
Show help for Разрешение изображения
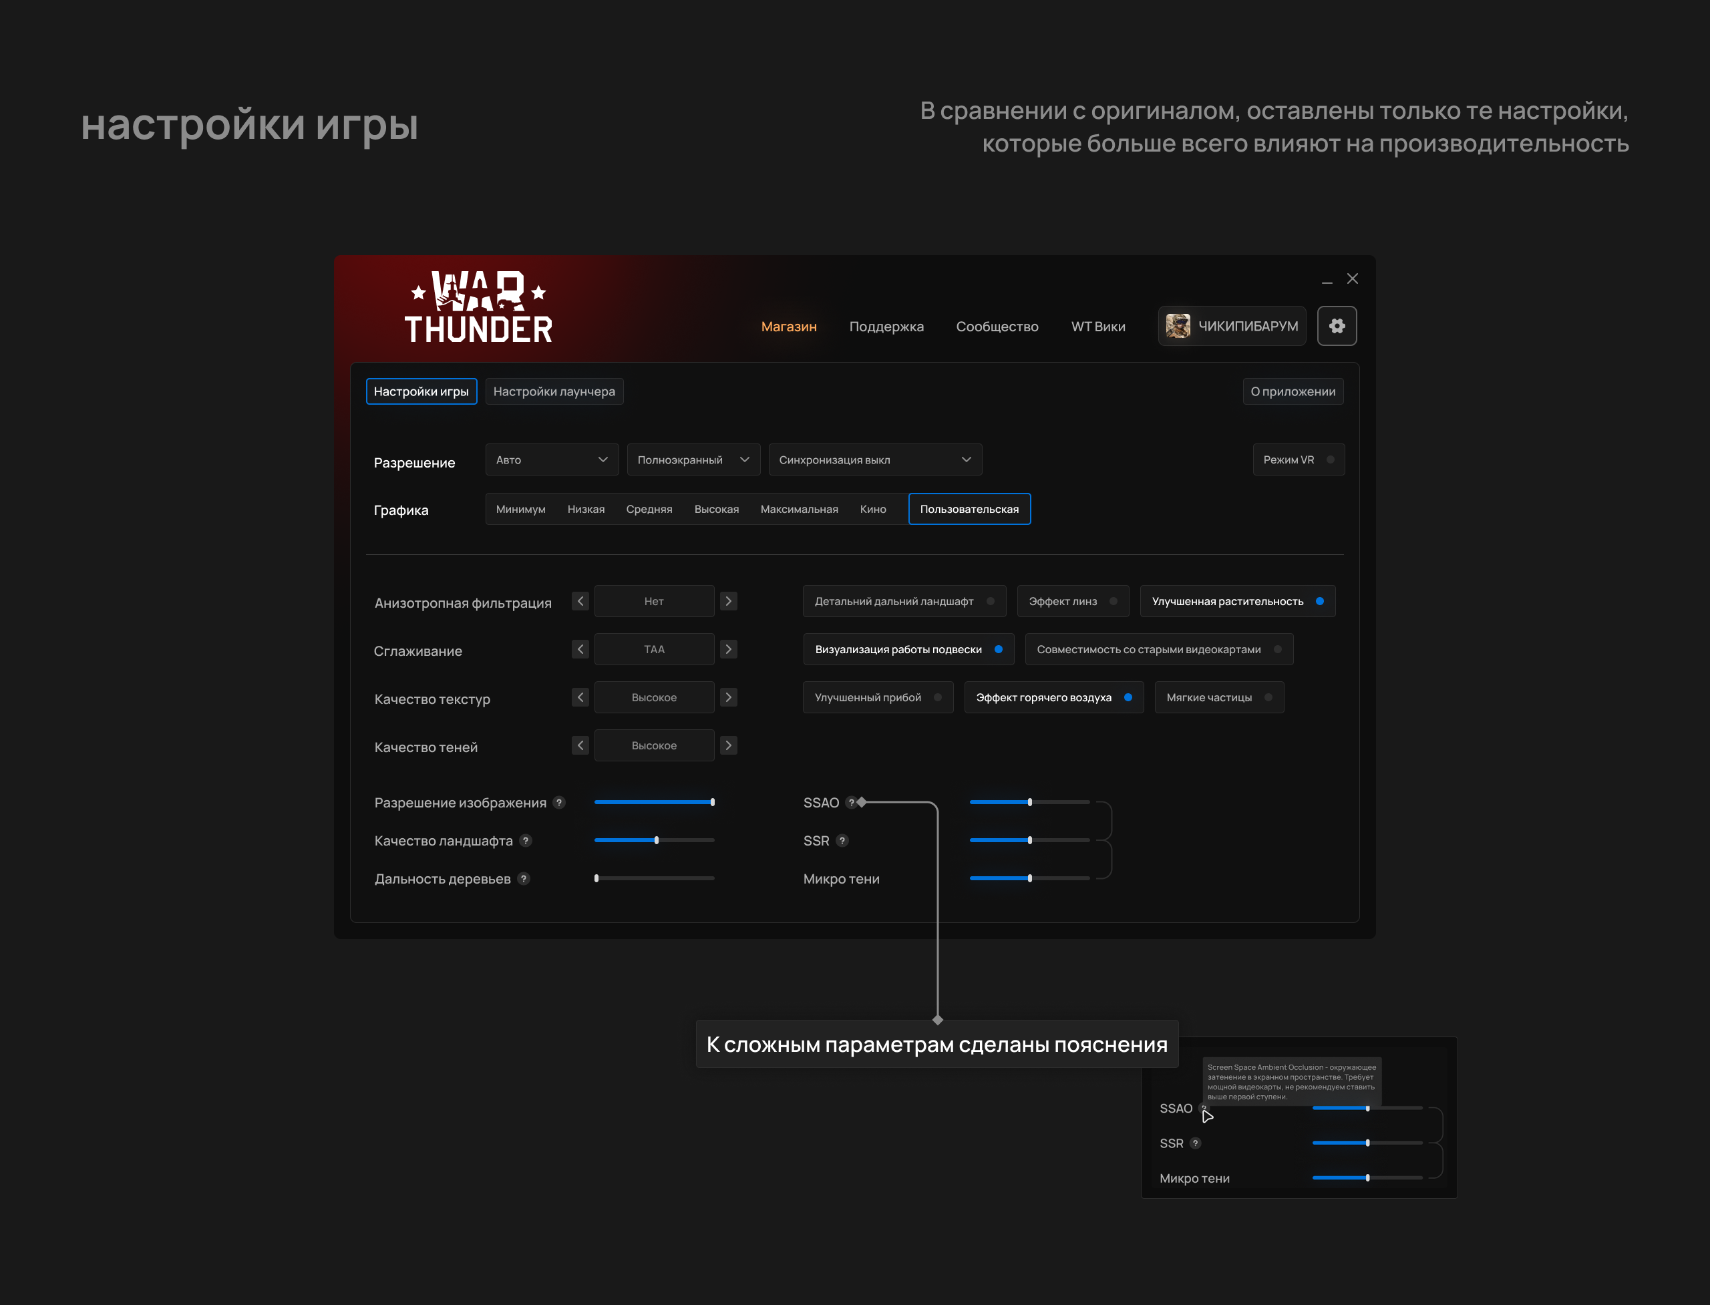click(558, 802)
